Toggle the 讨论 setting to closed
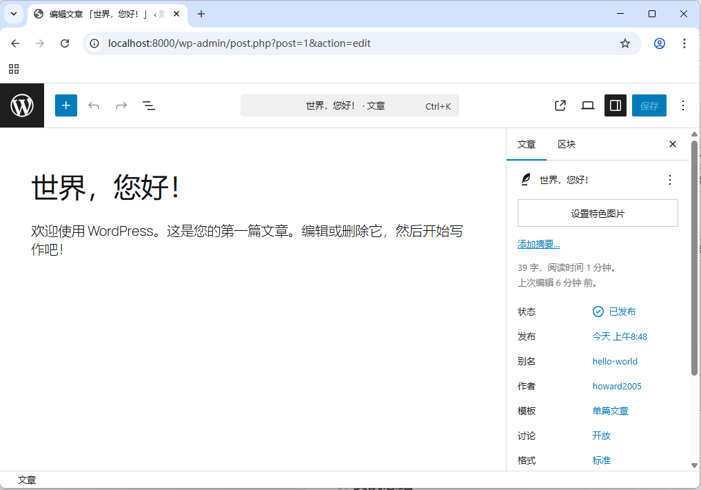Screen dimensions: 701x490 (601, 436)
